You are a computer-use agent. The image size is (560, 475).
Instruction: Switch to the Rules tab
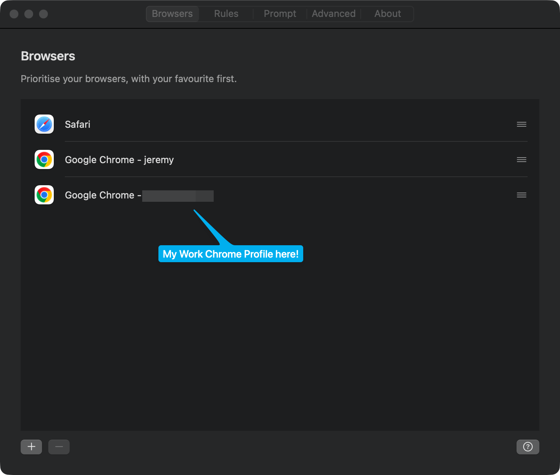tap(226, 14)
